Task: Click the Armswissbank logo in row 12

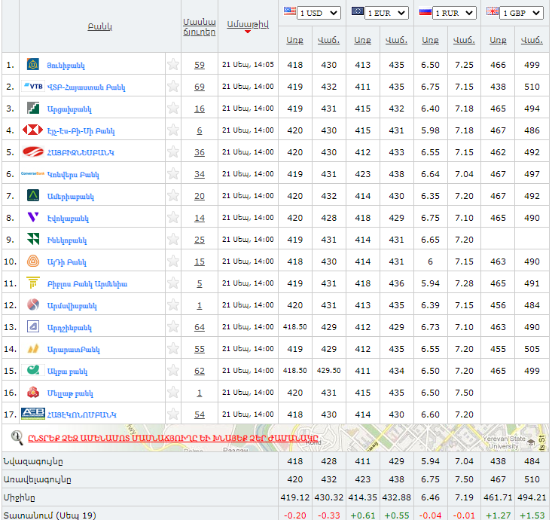Action: click(x=33, y=304)
